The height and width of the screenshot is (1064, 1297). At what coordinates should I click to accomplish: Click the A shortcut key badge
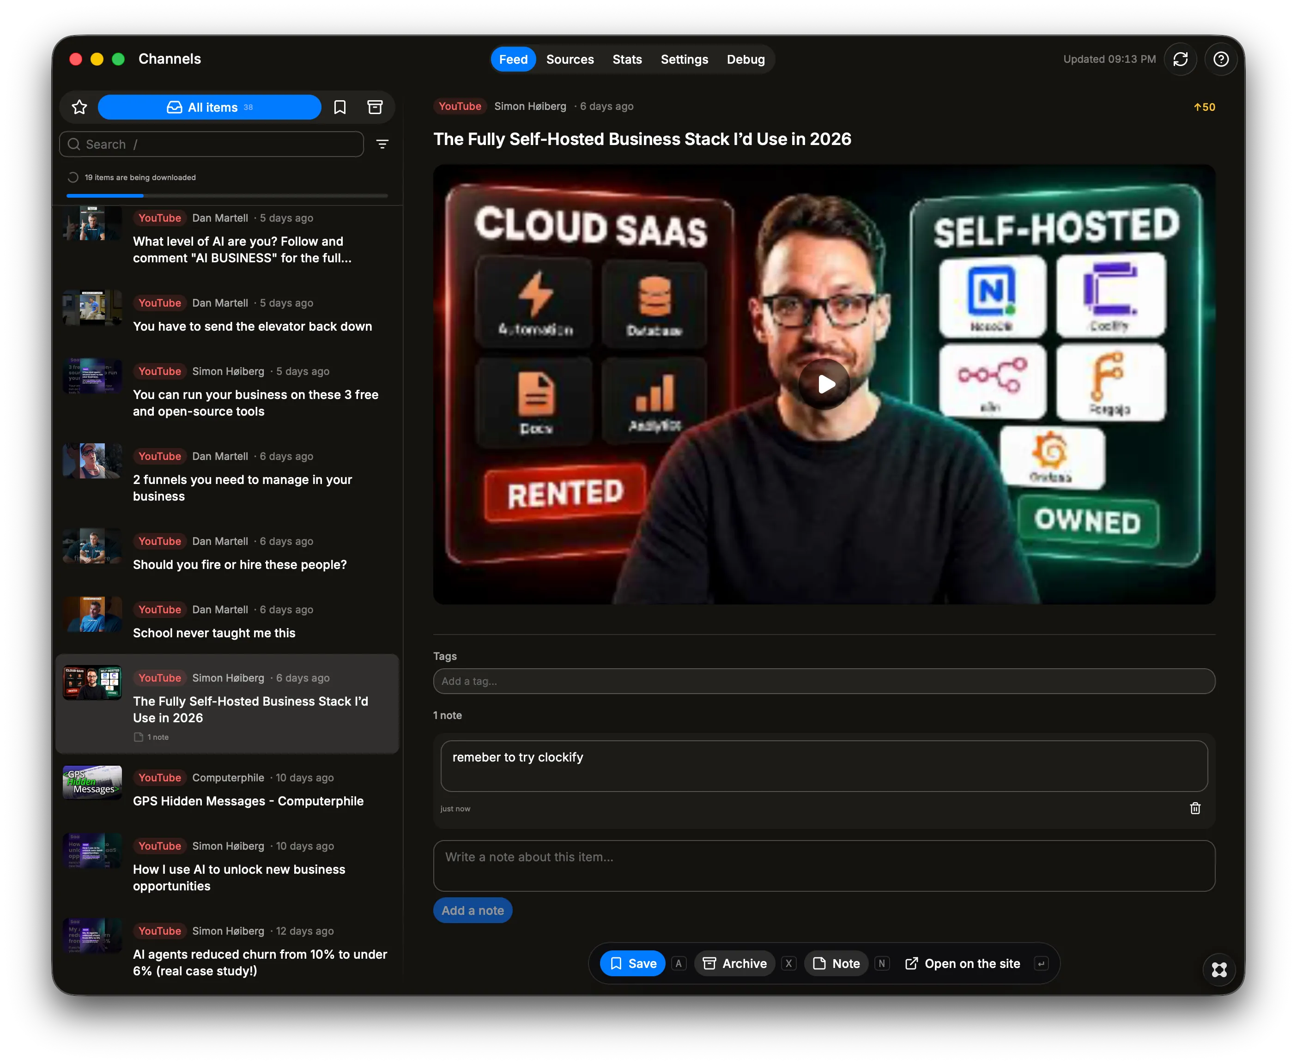tap(679, 964)
